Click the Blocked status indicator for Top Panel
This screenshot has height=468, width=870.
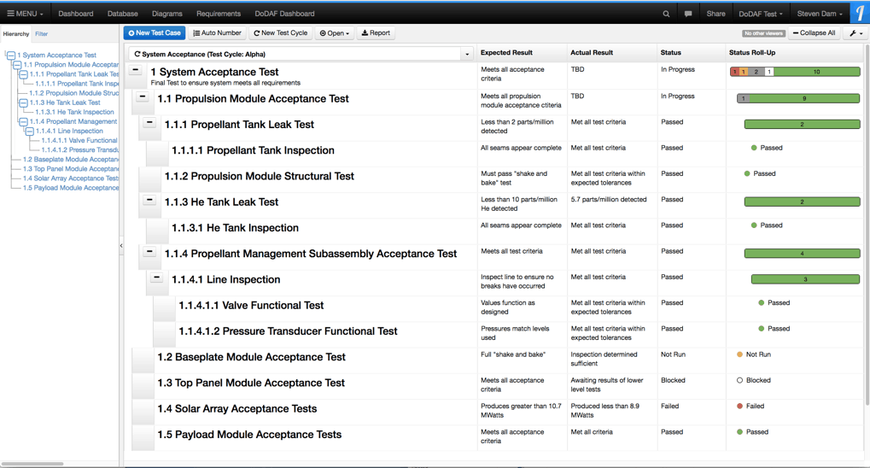coord(754,380)
